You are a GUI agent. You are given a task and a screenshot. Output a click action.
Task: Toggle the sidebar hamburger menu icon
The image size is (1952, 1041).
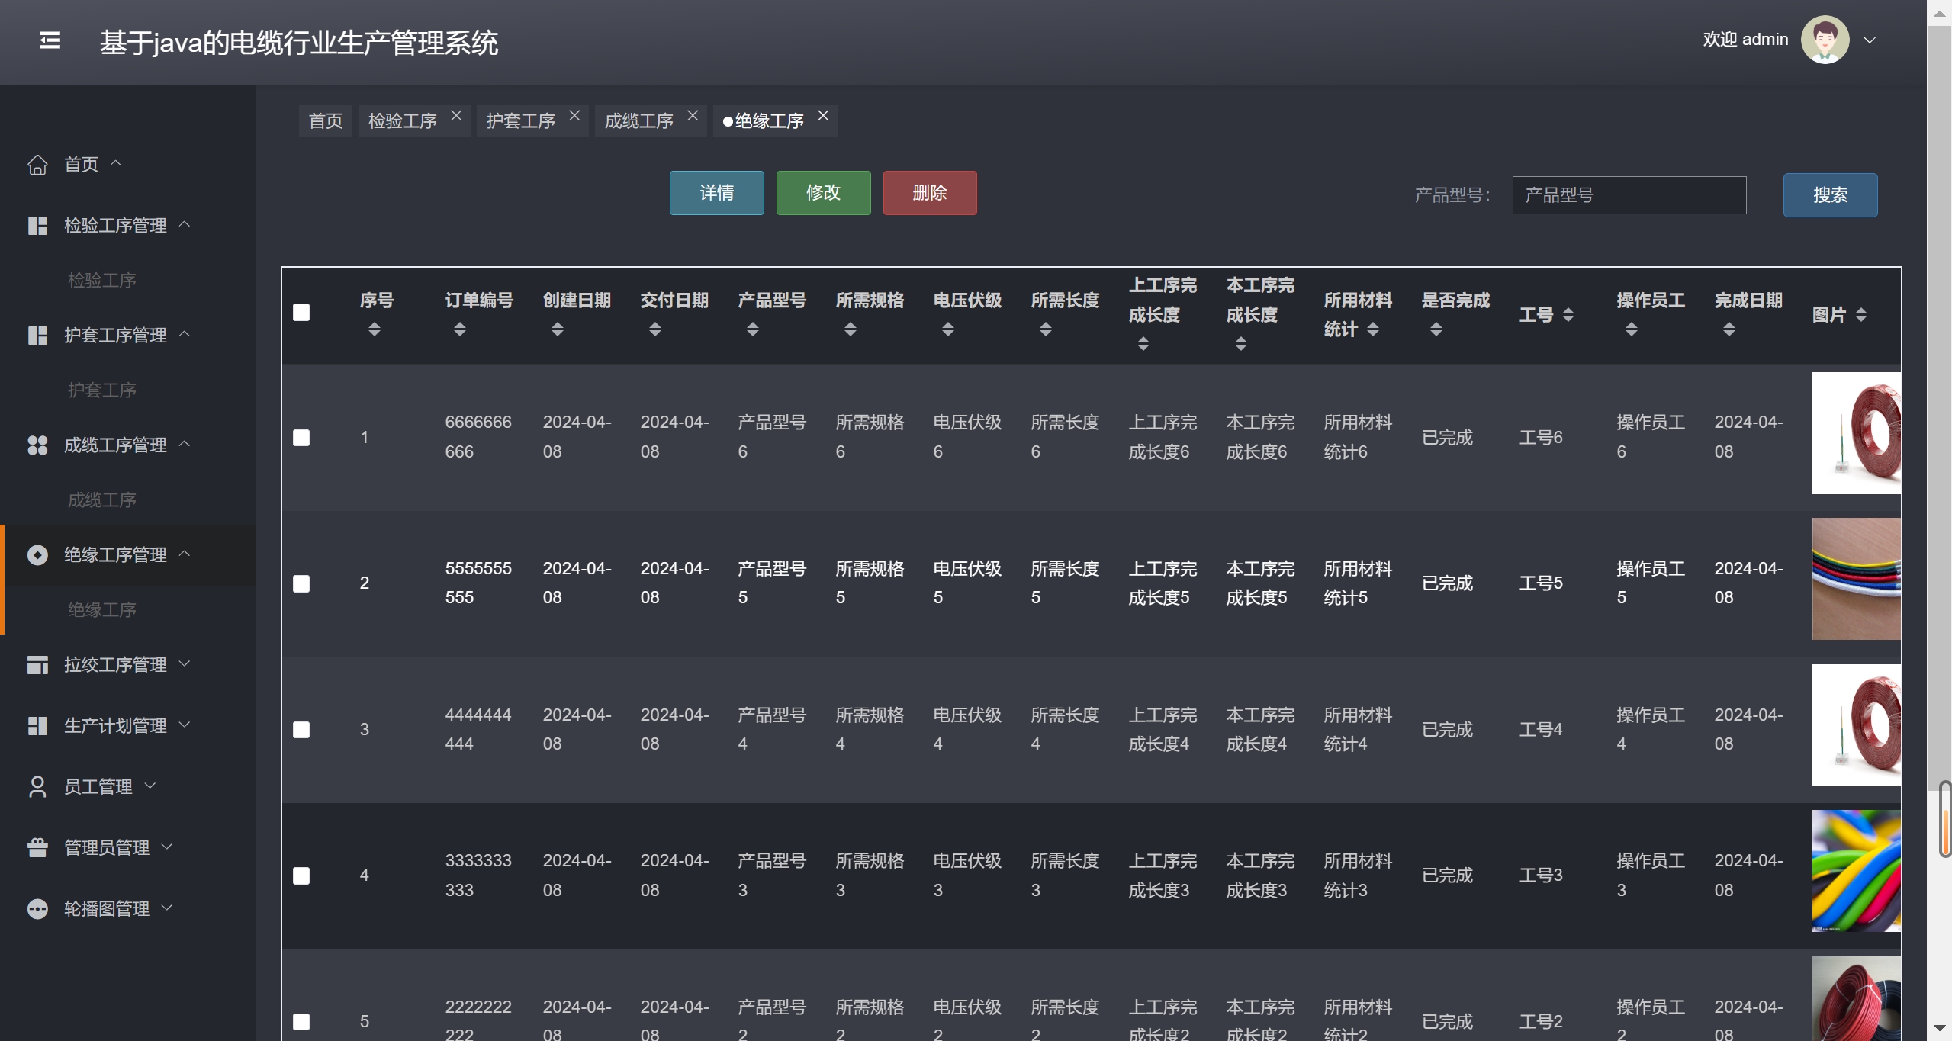pos(50,40)
